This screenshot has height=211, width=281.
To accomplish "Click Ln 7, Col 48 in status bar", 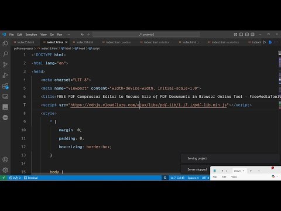I will pyautogui.click(x=177, y=178).
